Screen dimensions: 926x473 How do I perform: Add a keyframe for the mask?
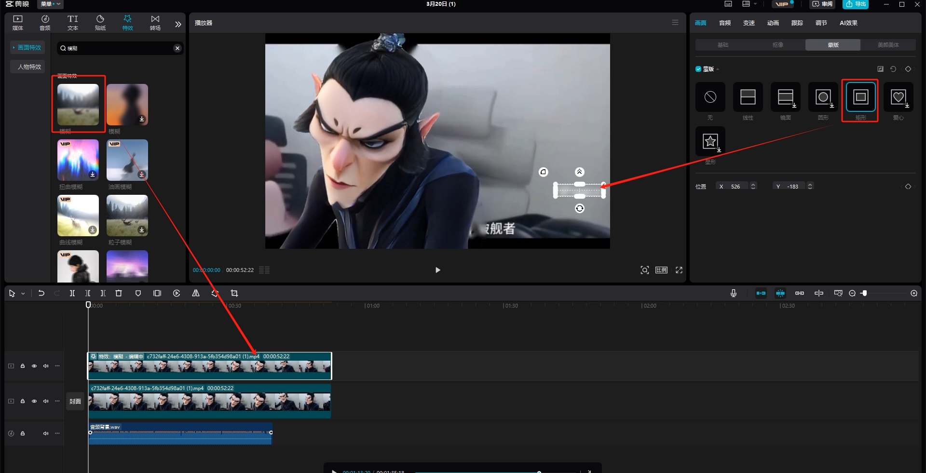(x=908, y=69)
